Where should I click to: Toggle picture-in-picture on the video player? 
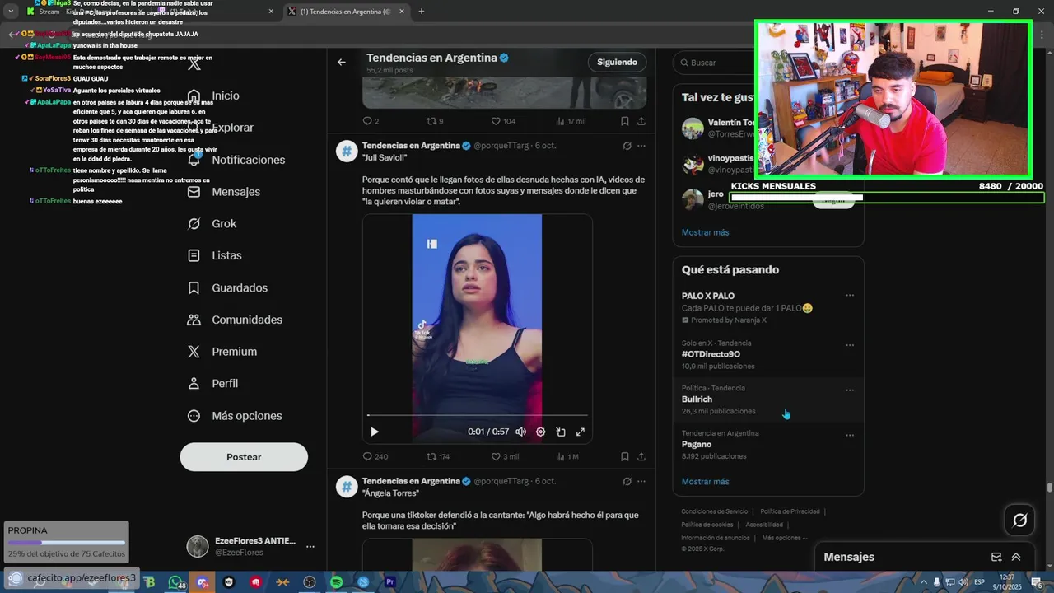click(561, 432)
